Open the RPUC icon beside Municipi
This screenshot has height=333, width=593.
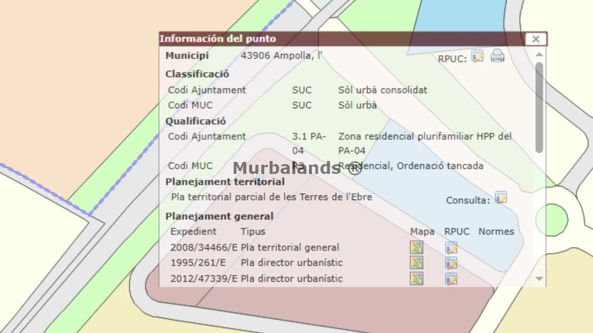478,56
